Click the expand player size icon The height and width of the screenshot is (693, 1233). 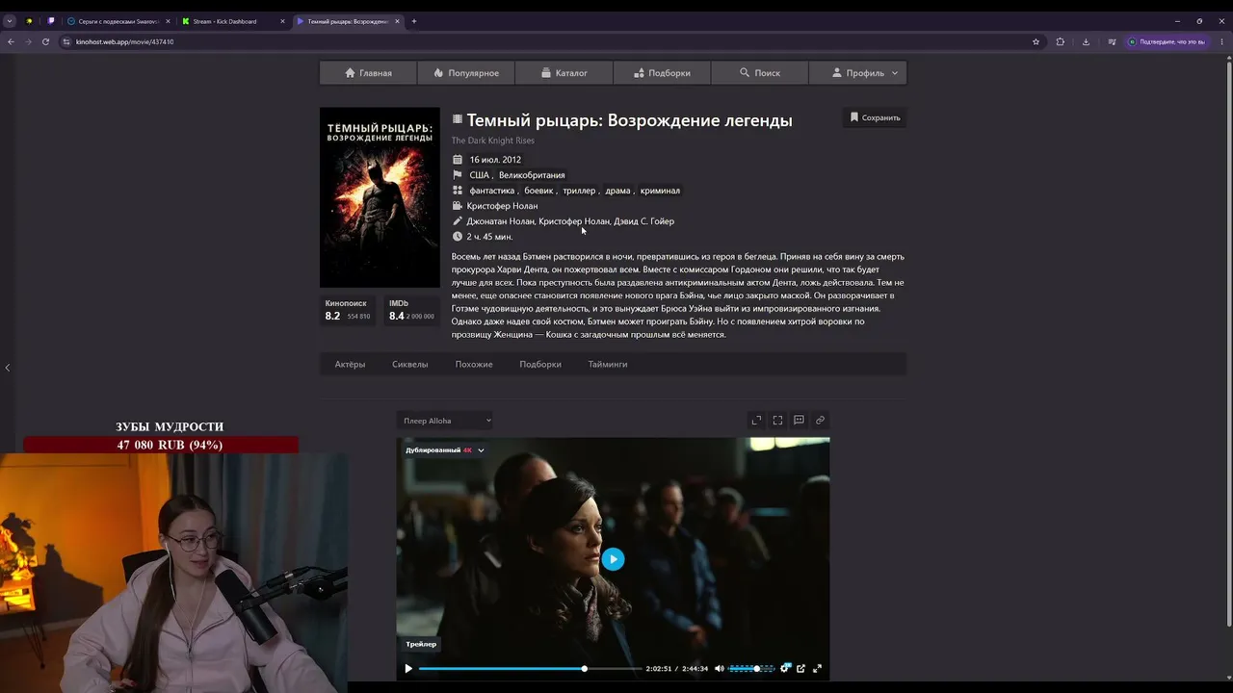pyautogui.click(x=756, y=420)
